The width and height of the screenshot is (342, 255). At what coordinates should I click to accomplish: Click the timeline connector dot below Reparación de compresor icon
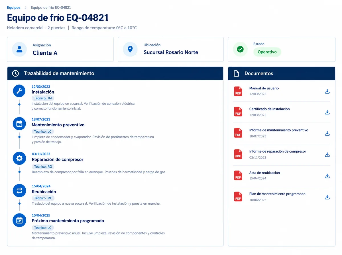pos(19,172)
